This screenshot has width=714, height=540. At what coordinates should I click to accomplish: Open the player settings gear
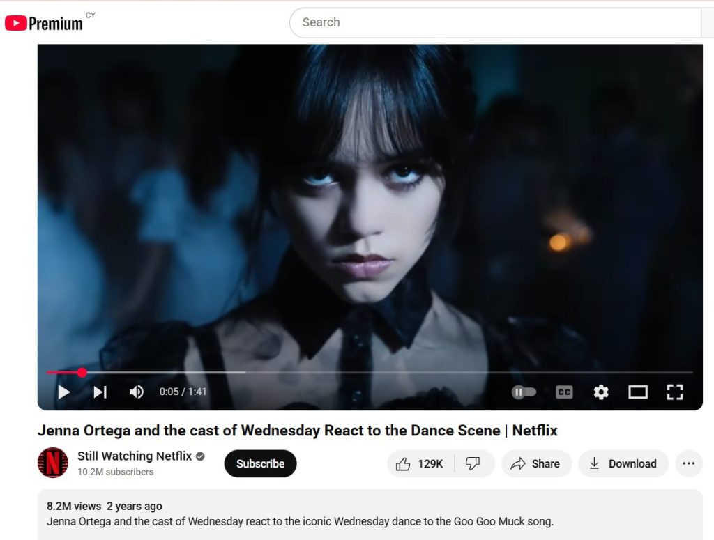point(601,392)
